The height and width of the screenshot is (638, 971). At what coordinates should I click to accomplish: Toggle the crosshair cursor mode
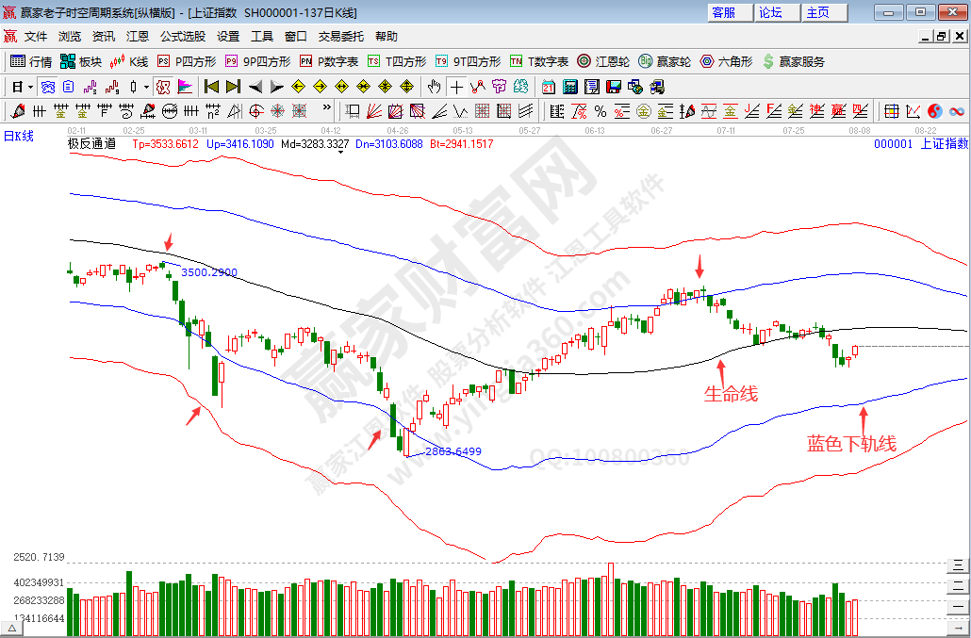[x=456, y=87]
